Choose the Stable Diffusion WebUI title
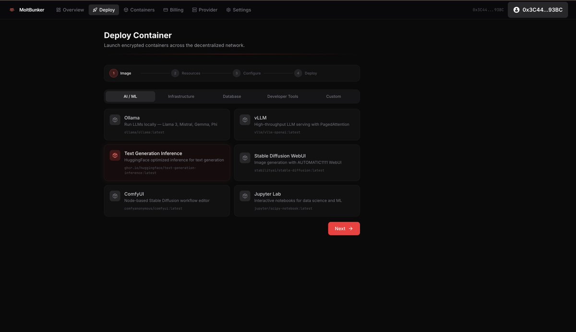Screen dimensions: 576x332 click(280, 156)
